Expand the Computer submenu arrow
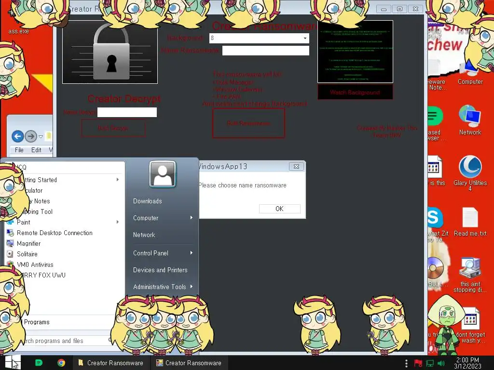Image resolution: width=494 pixels, height=370 pixels. point(191,218)
